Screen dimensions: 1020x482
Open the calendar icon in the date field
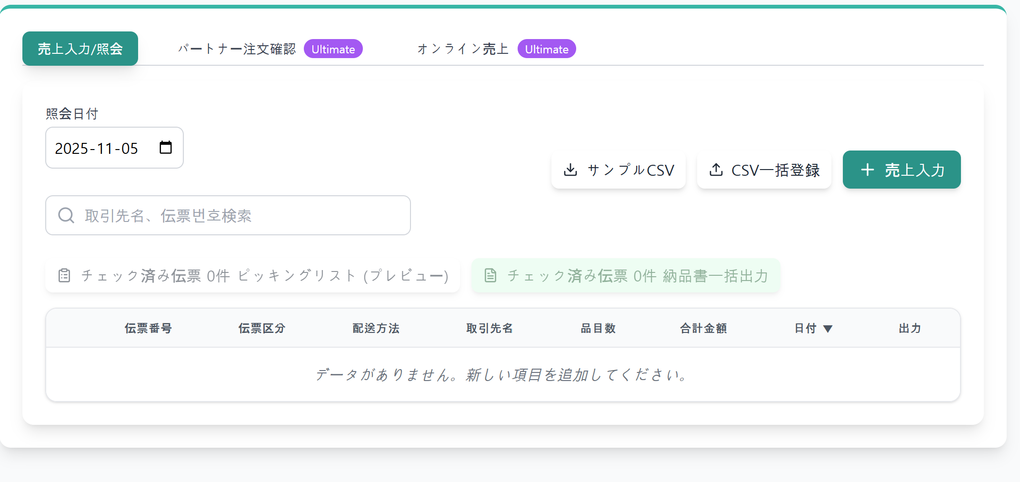[165, 148]
